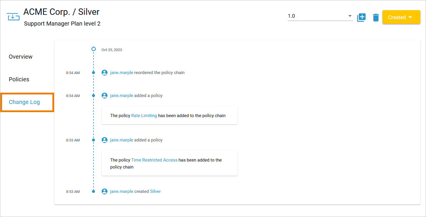
Task: Click the avatar beside the Time Restricted Access event
Action: point(104,140)
